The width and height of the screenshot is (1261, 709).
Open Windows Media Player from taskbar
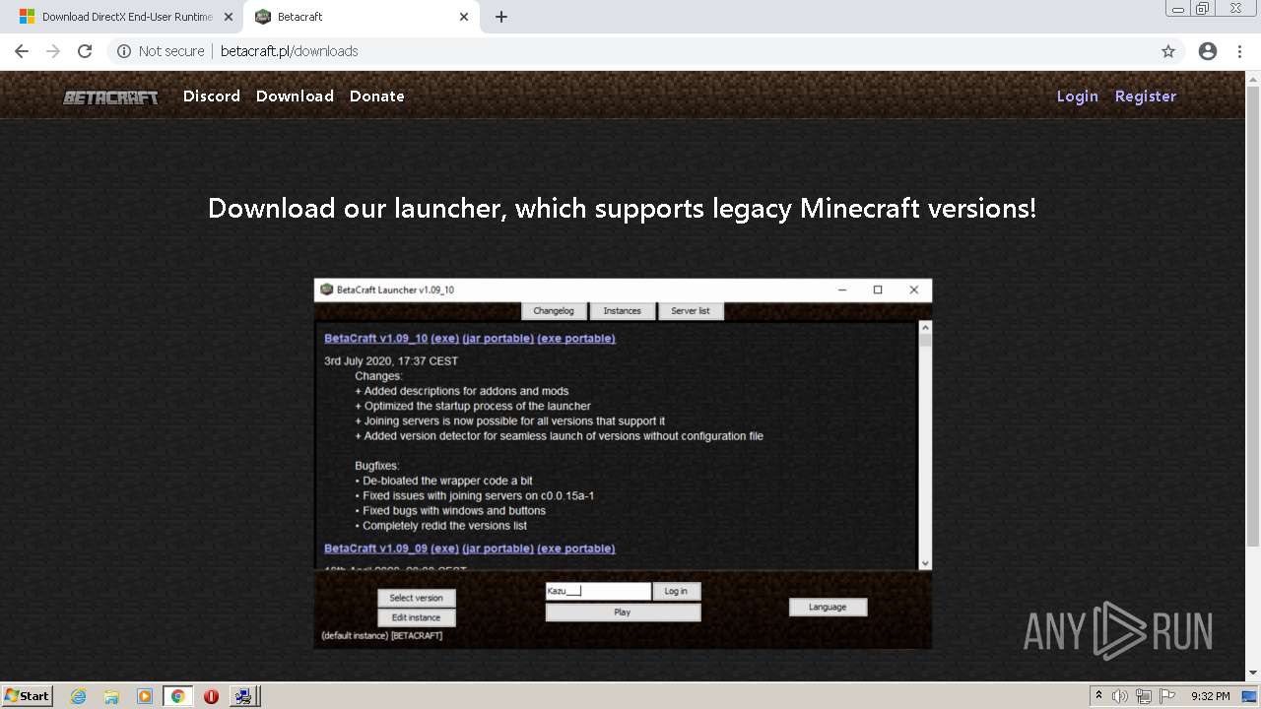[145, 696]
